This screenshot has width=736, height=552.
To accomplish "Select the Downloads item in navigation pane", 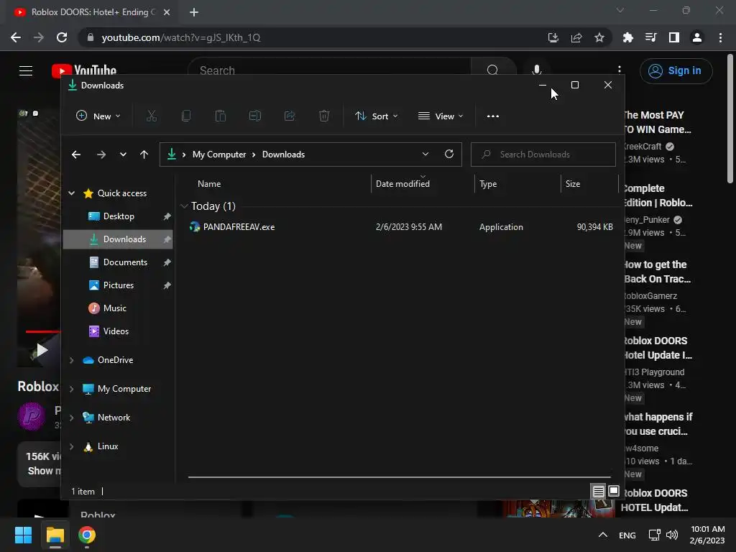I will tap(118, 239).
